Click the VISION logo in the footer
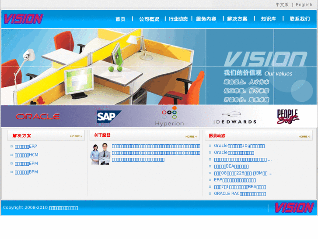 point(294,208)
